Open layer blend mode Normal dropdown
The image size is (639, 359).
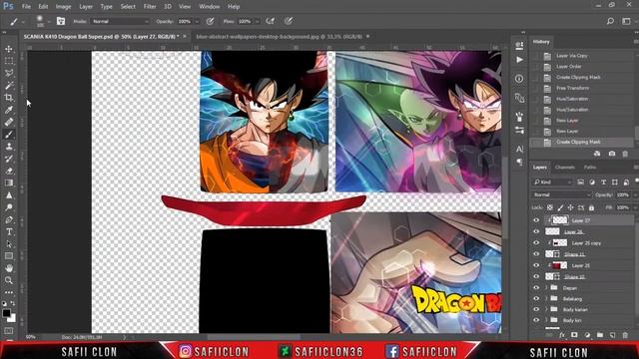(561, 195)
